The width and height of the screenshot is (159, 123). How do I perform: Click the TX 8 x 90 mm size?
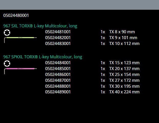point(122,32)
